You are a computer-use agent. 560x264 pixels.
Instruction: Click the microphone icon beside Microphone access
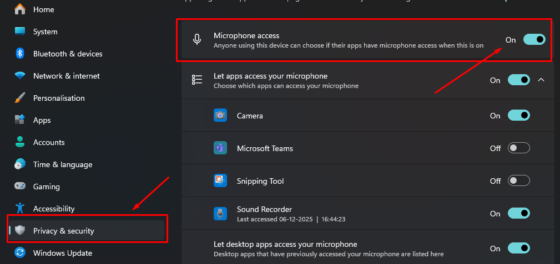point(197,39)
